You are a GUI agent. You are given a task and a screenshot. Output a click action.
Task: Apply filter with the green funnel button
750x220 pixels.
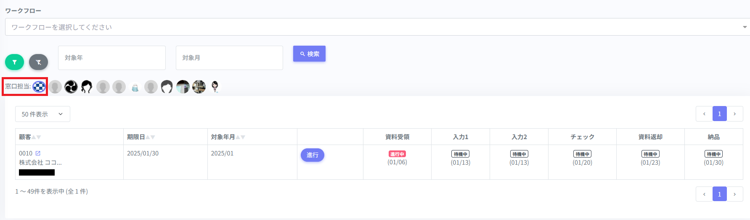(14, 62)
